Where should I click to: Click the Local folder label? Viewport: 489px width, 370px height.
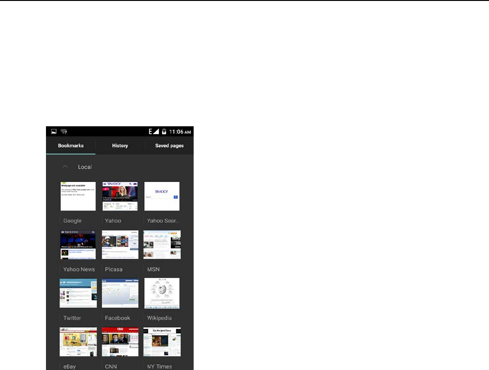(85, 167)
